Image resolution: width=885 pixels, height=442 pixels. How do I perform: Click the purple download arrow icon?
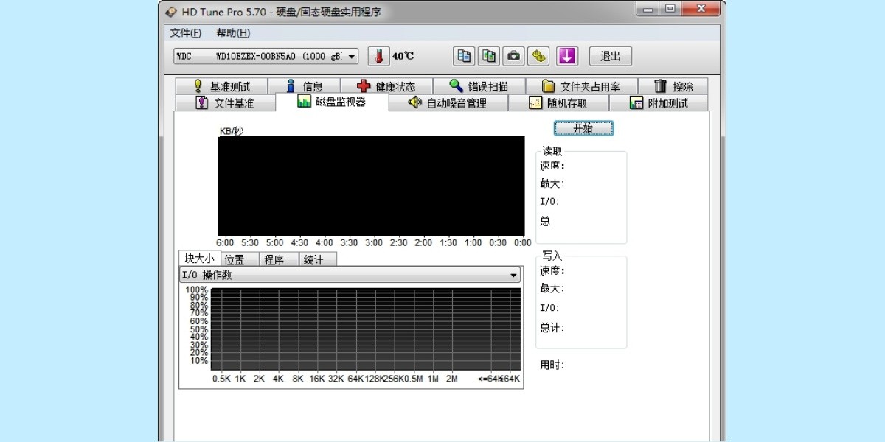point(566,56)
